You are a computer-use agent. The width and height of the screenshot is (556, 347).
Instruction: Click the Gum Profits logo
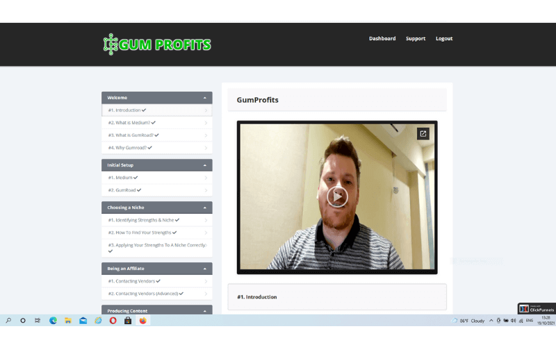click(x=157, y=44)
